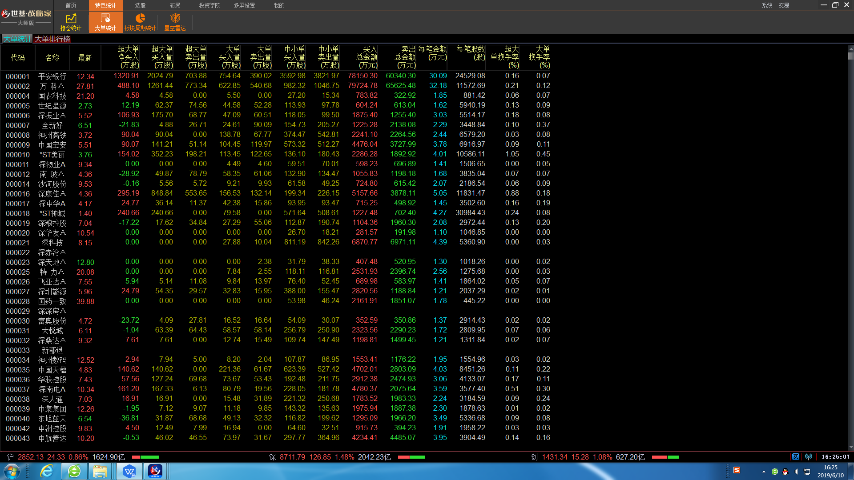Switch to 战略家 app taskbar icon
Image resolution: width=854 pixels, height=480 pixels.
tap(155, 471)
